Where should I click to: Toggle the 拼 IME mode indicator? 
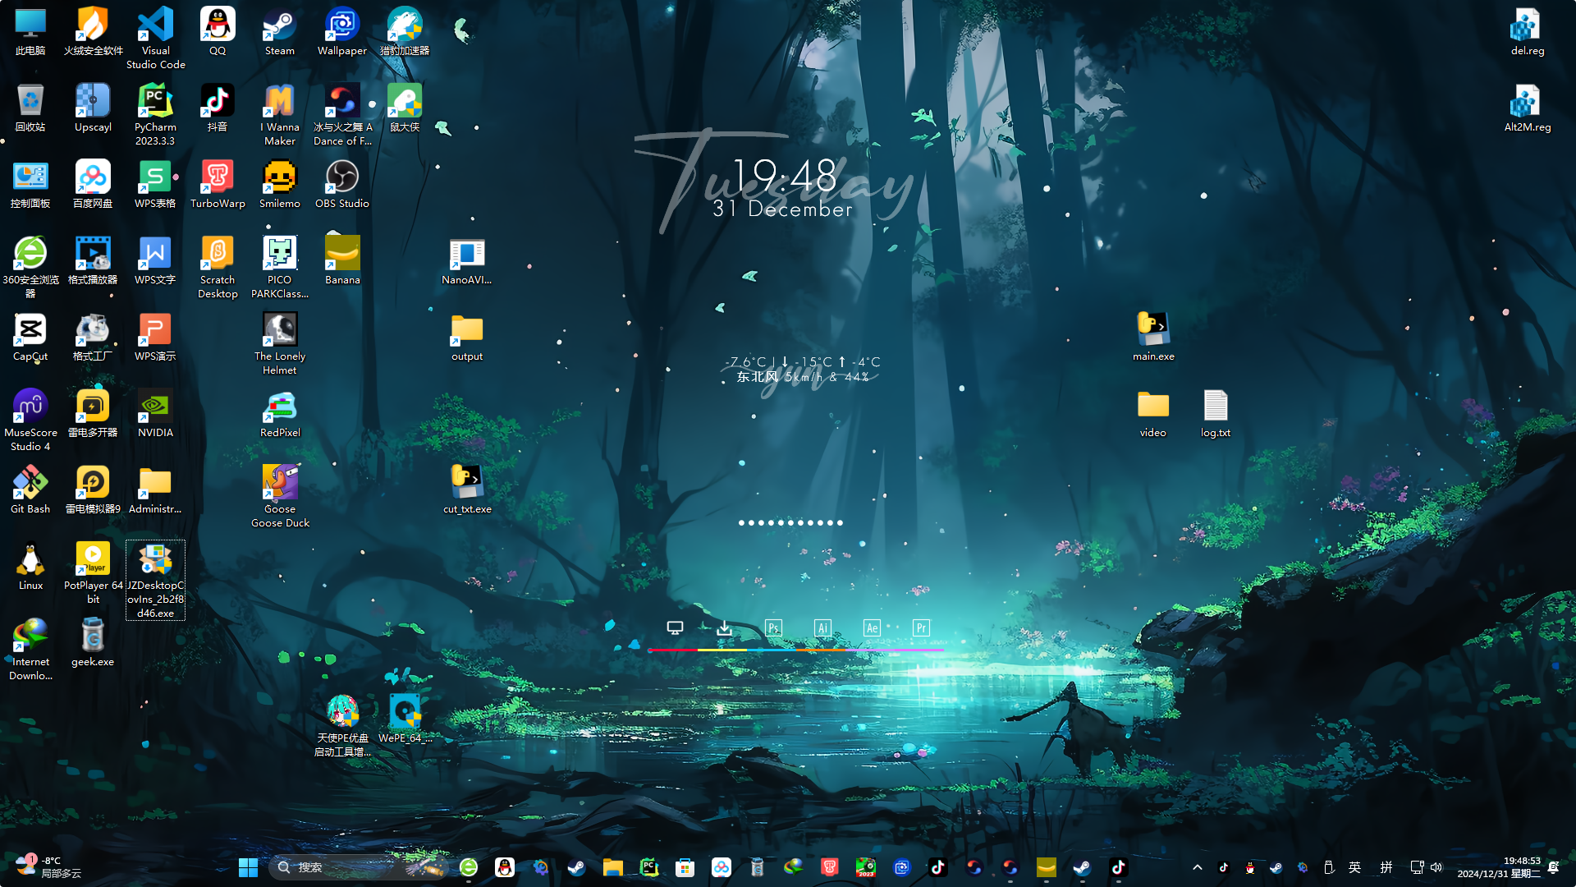coord(1386,867)
